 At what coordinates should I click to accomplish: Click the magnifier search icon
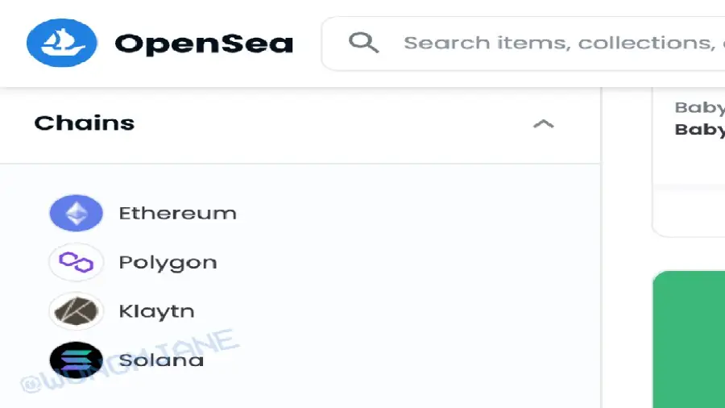pyautogui.click(x=363, y=43)
